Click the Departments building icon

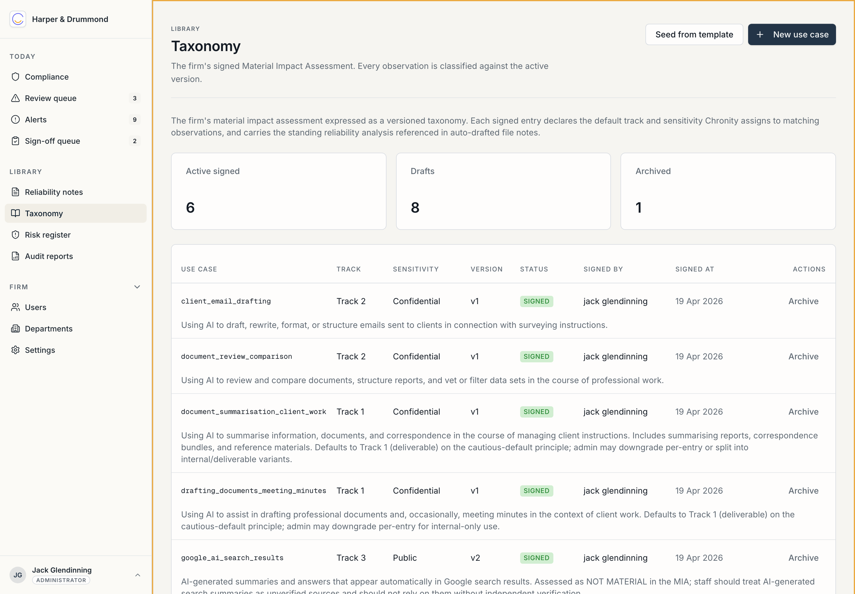pos(15,329)
